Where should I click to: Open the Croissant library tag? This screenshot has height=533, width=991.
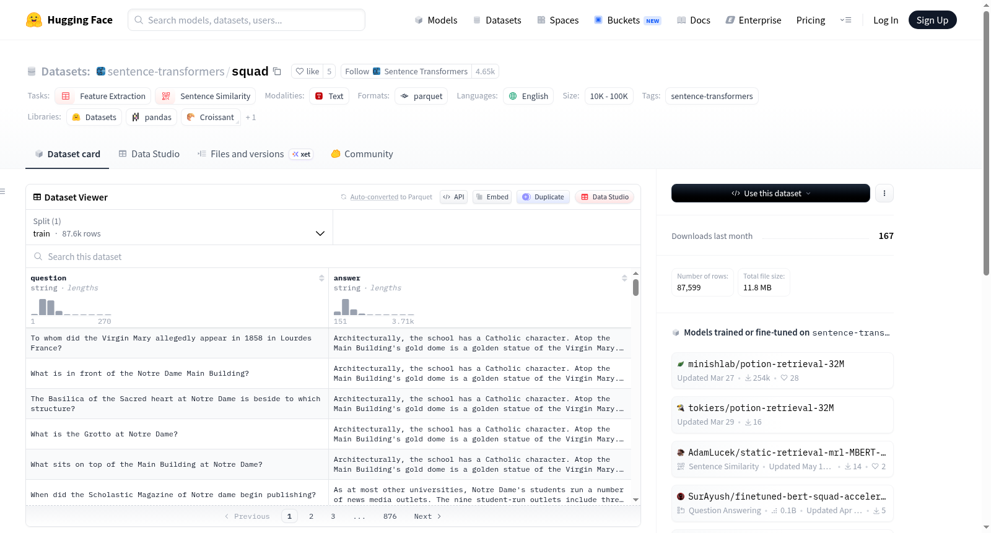click(211, 117)
